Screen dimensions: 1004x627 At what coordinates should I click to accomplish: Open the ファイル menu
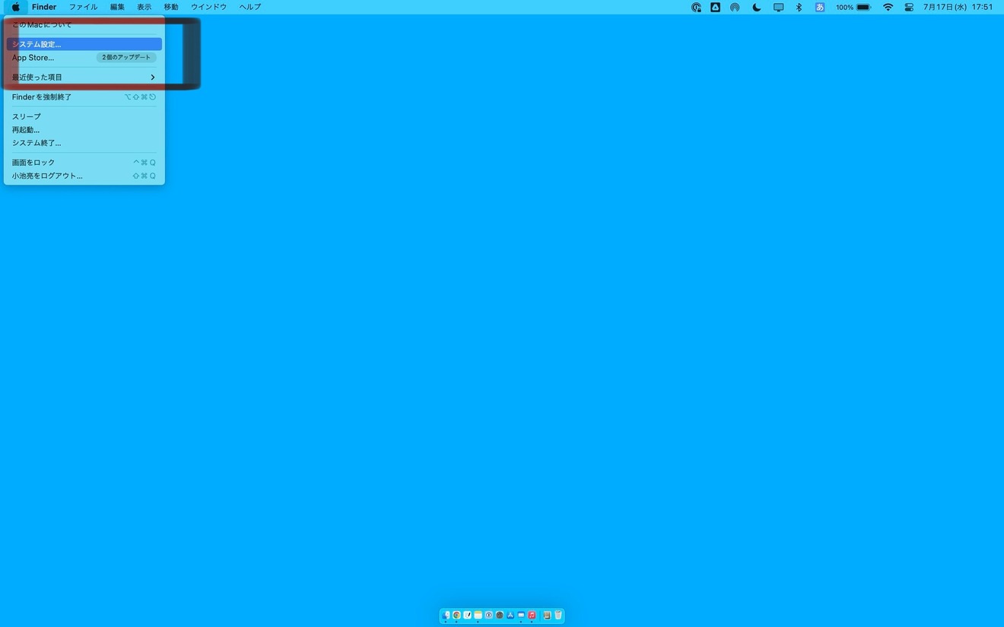click(83, 7)
